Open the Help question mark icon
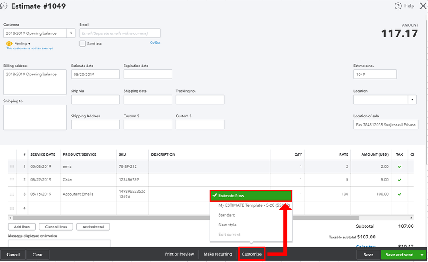 tap(398, 6)
